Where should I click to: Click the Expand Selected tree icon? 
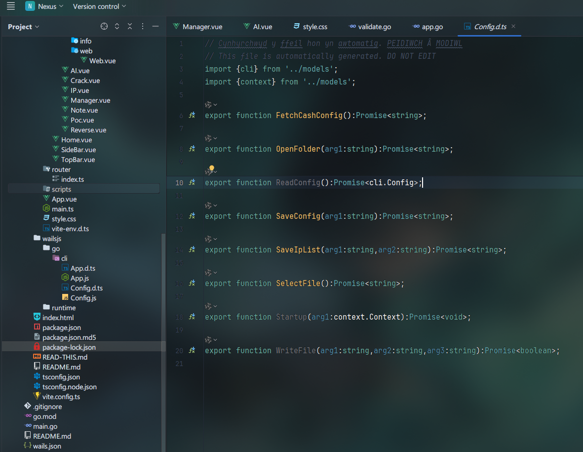click(117, 26)
